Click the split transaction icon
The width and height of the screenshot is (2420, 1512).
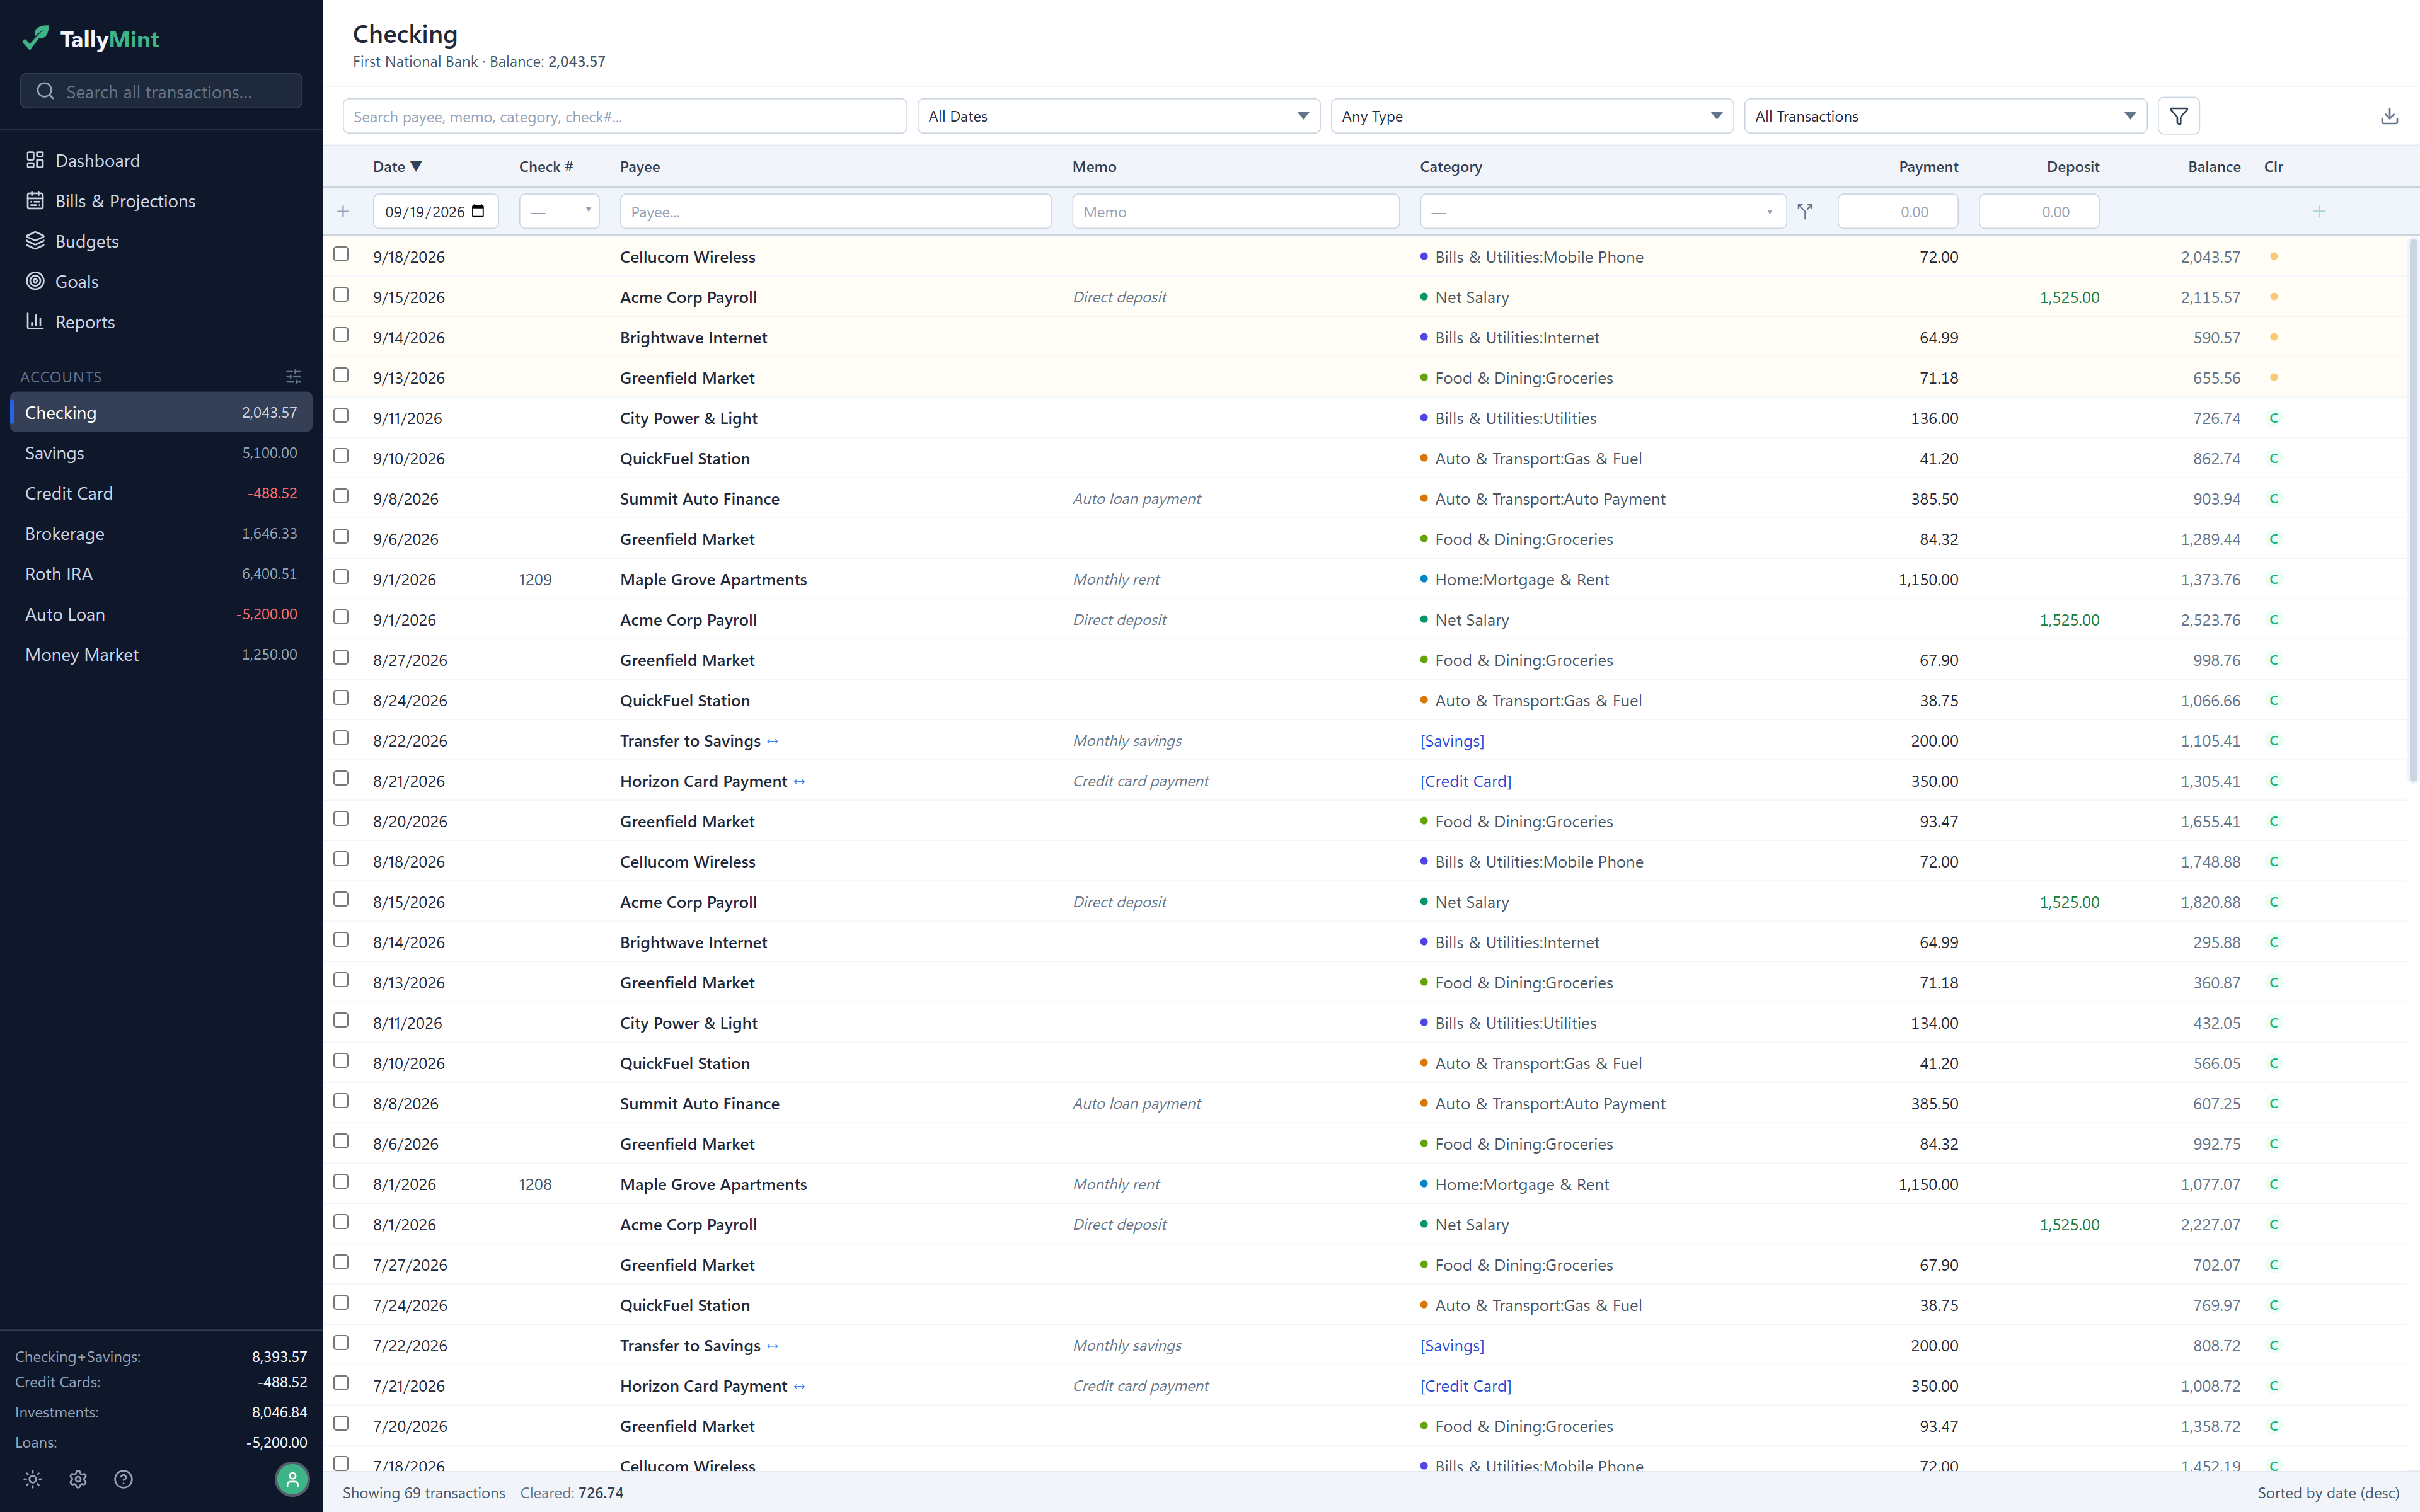click(x=1805, y=211)
